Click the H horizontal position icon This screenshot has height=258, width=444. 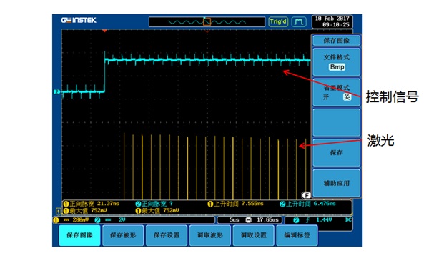pyautogui.click(x=248, y=220)
